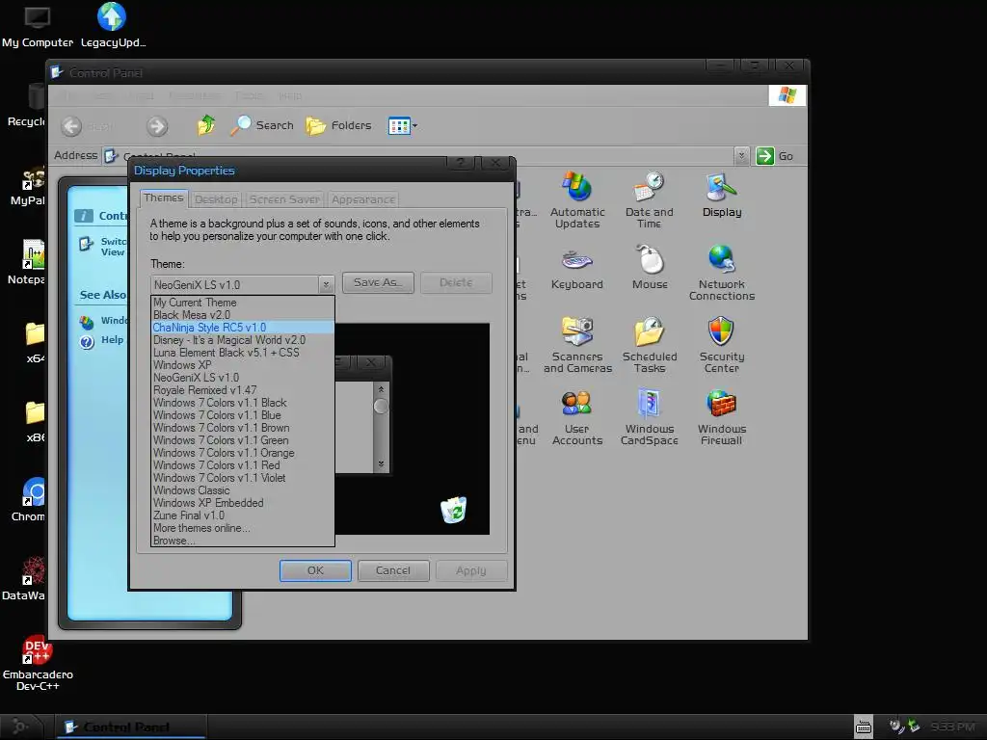Choose the Windows XP theme entry

coord(242,365)
